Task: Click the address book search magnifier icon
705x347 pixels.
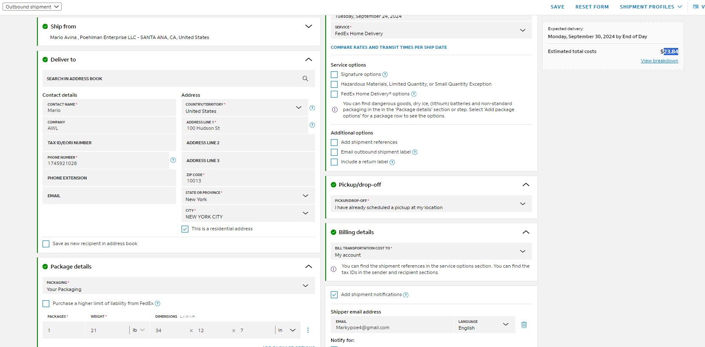Action: [x=305, y=78]
